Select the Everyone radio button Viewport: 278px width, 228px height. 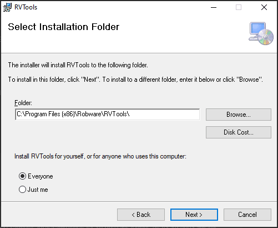22,176
